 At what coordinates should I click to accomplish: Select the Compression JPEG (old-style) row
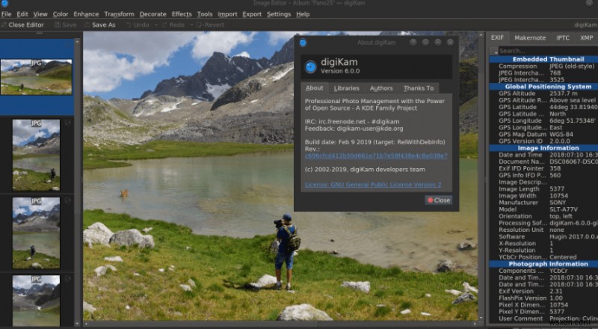(x=544, y=66)
